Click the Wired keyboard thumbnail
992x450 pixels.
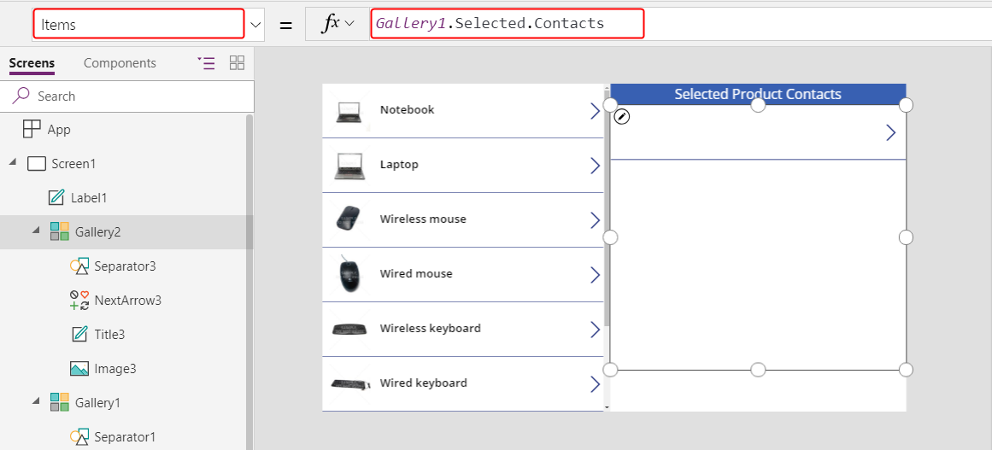[350, 383]
